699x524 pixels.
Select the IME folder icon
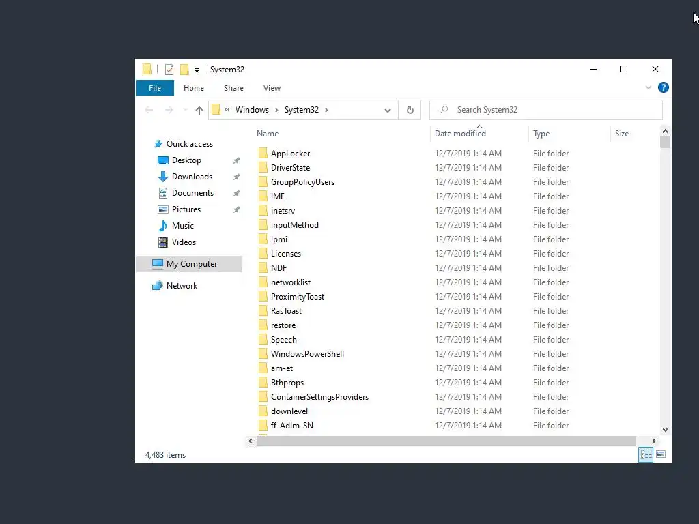pos(263,196)
